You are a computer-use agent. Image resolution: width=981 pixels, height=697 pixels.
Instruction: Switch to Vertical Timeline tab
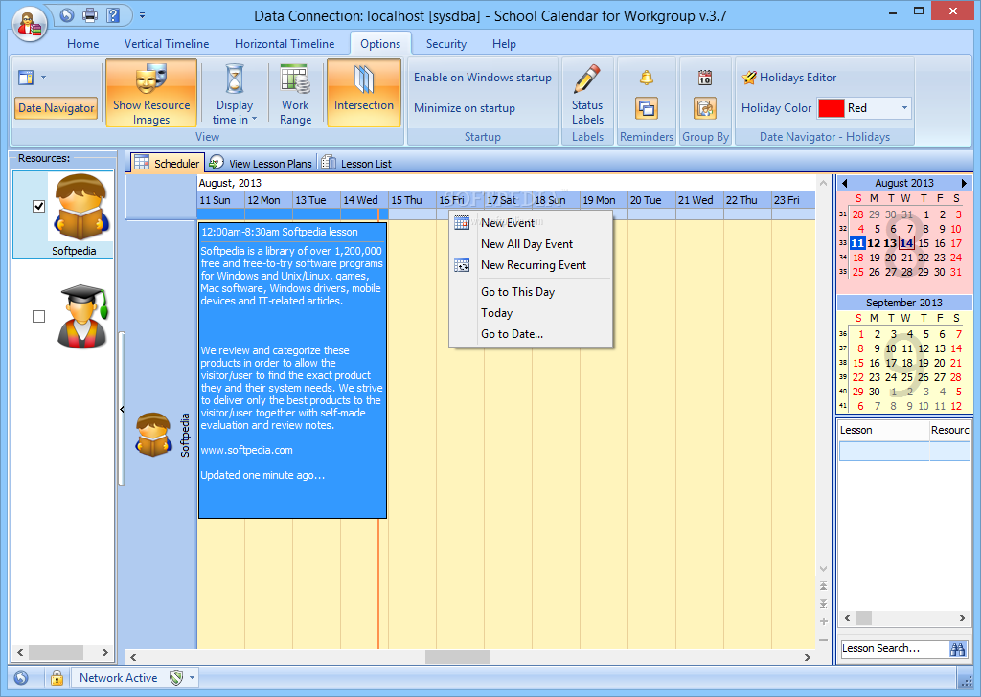pos(167,44)
